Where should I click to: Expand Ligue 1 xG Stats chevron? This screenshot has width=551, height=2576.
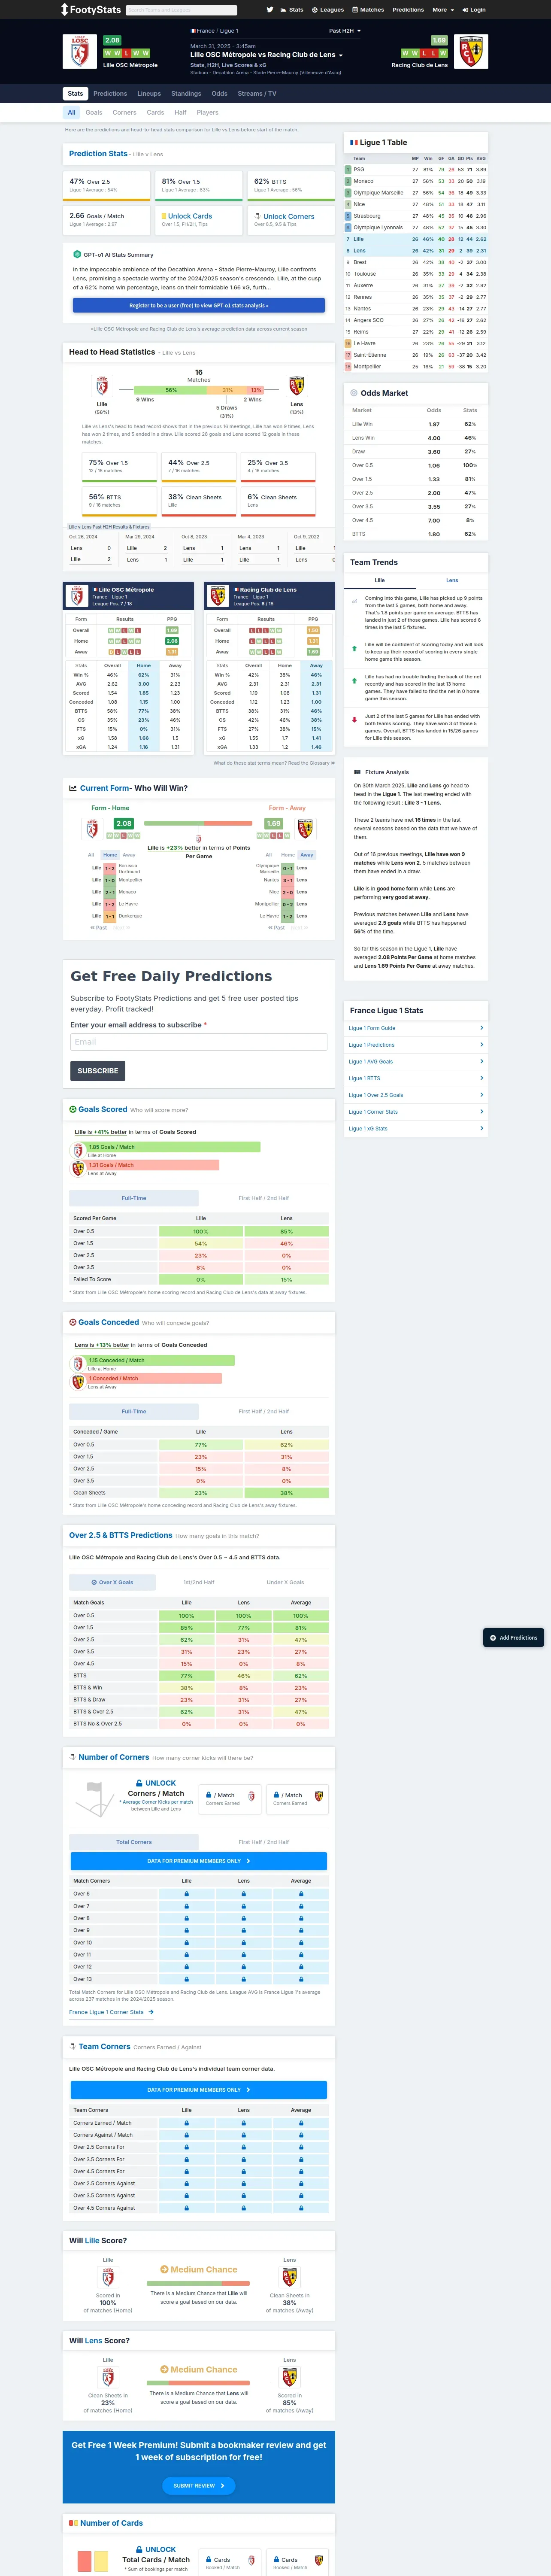(481, 1128)
